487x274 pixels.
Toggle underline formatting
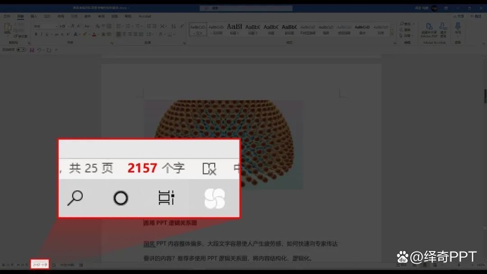pos(46,34)
